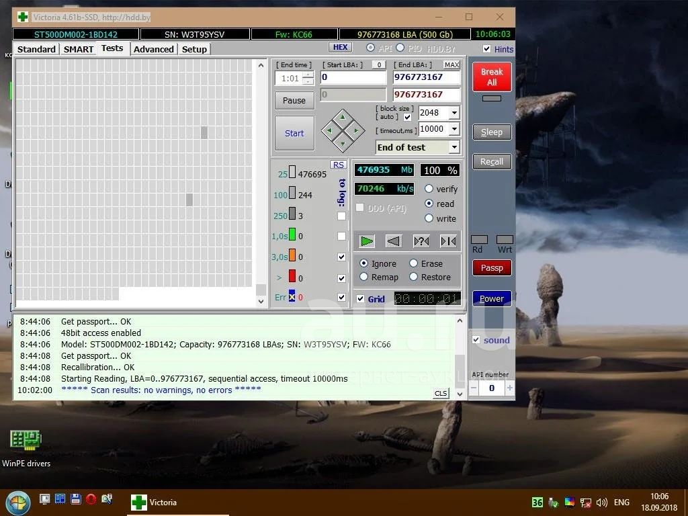The height and width of the screenshot is (516, 688).
Task: Choose the butterfly scan mode icon
Action: coord(448,241)
